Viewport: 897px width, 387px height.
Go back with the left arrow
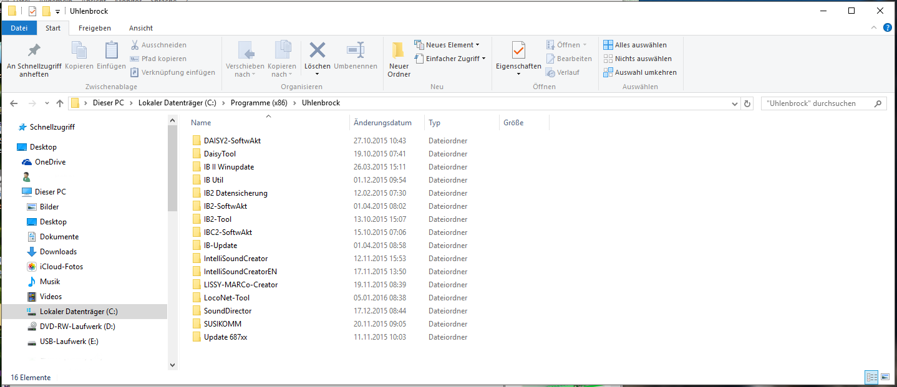pos(14,103)
